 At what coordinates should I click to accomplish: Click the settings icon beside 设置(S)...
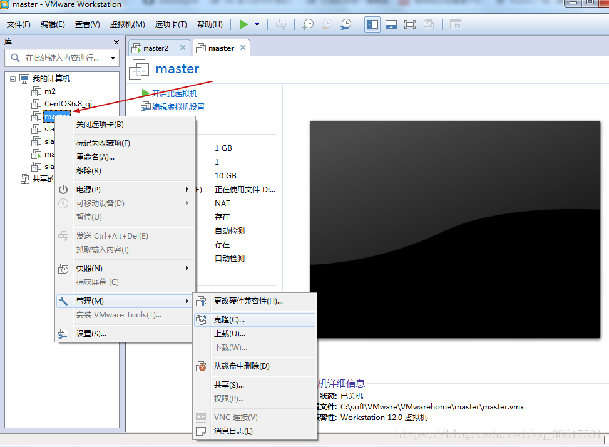(x=63, y=334)
